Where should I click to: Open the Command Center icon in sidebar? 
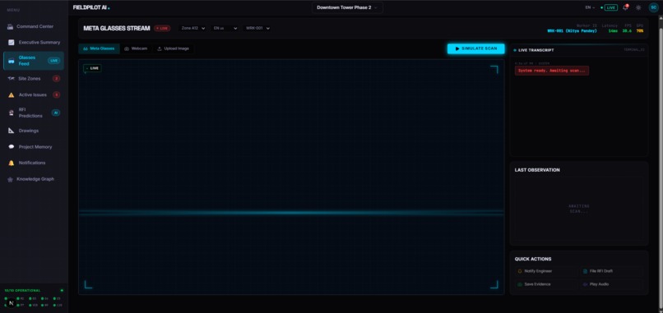point(10,26)
